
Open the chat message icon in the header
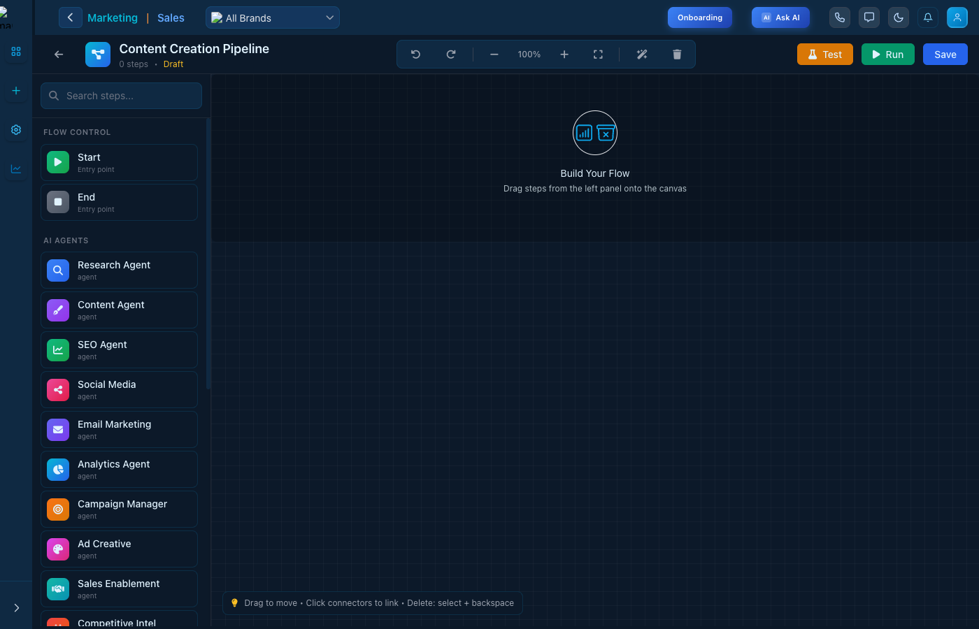tap(869, 17)
